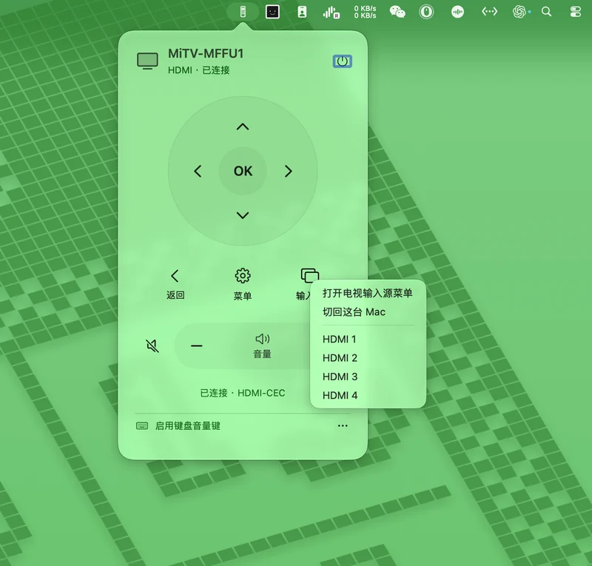Choose HDMI 1 input
The height and width of the screenshot is (566, 592).
[340, 339]
